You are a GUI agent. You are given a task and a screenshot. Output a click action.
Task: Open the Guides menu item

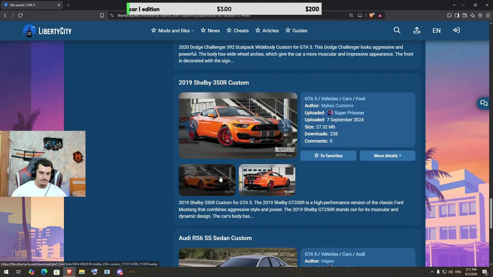[296, 30]
